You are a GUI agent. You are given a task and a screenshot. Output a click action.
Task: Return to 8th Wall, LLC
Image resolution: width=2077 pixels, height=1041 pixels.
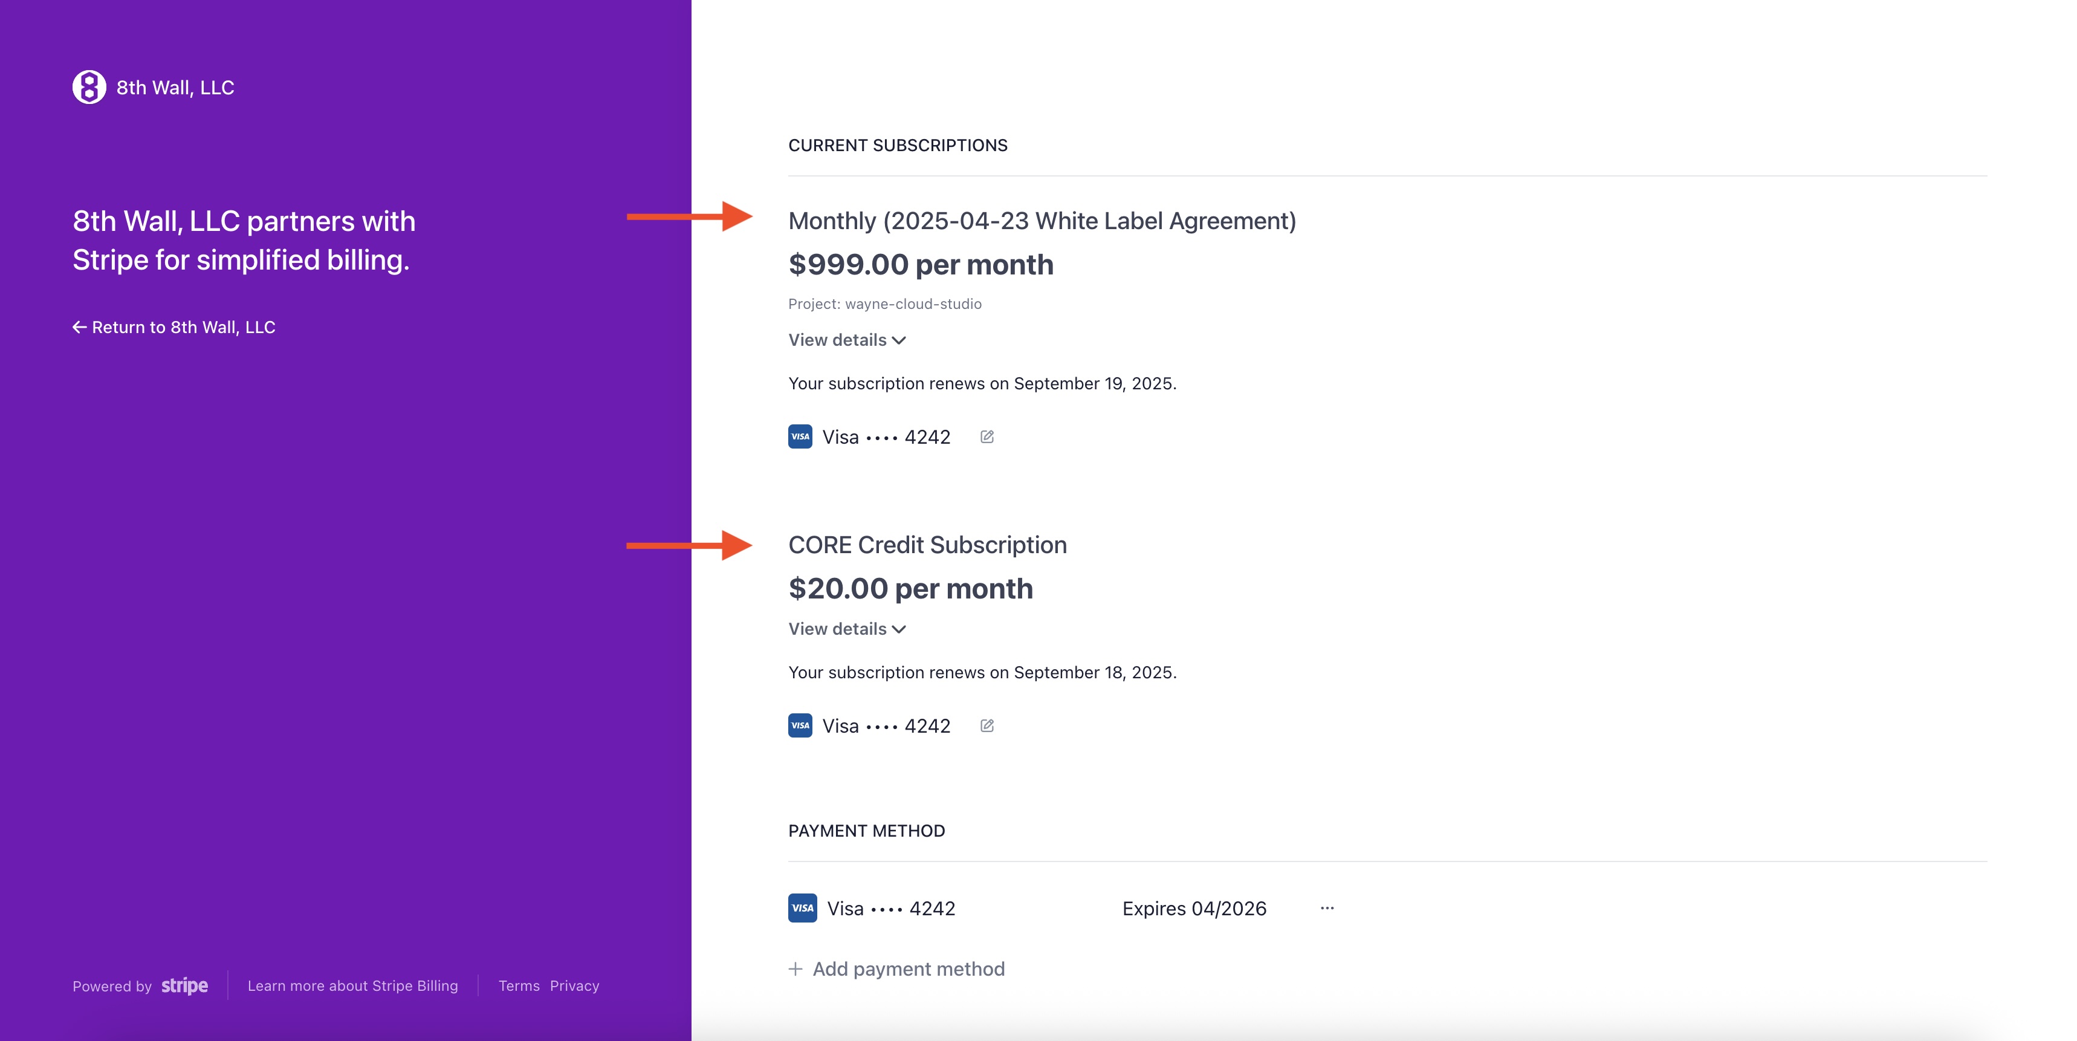pyautogui.click(x=183, y=328)
